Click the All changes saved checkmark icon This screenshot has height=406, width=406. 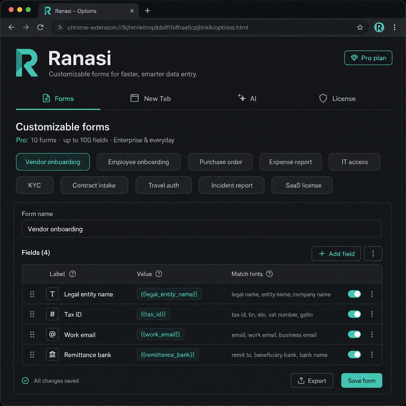25,380
